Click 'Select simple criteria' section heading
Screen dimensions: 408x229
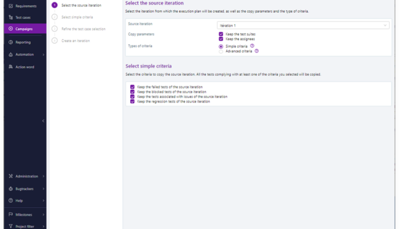[149, 66]
